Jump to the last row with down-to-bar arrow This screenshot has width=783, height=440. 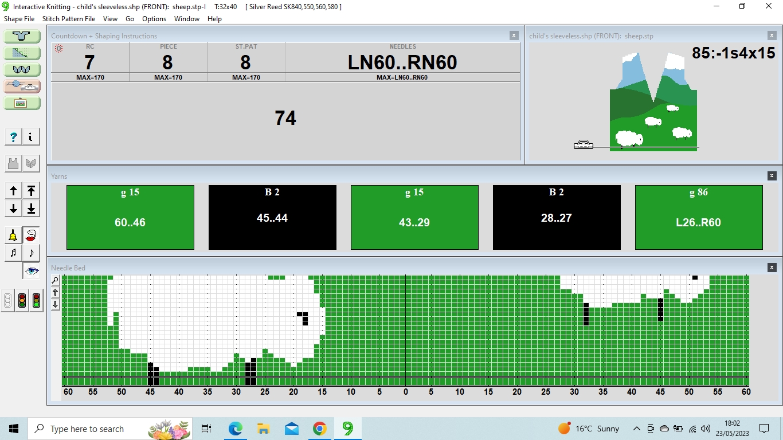(x=31, y=208)
